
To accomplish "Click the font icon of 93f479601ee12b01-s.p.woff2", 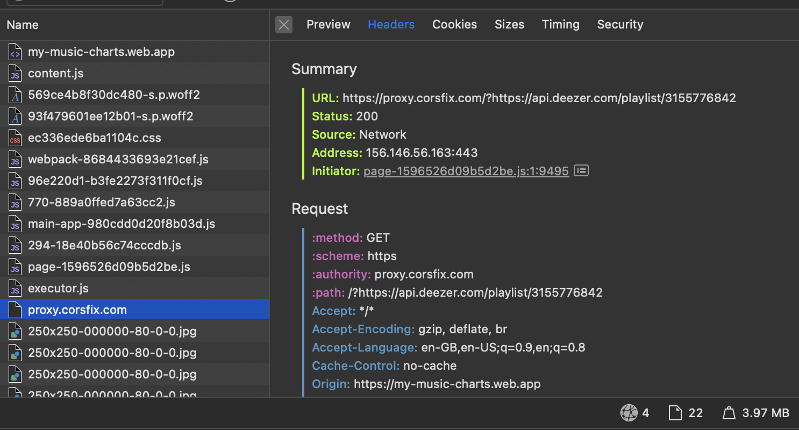I will (15, 117).
